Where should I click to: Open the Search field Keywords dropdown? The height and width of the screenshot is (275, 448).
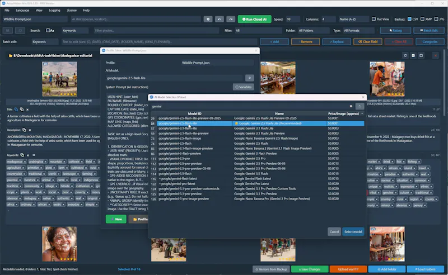75,30
